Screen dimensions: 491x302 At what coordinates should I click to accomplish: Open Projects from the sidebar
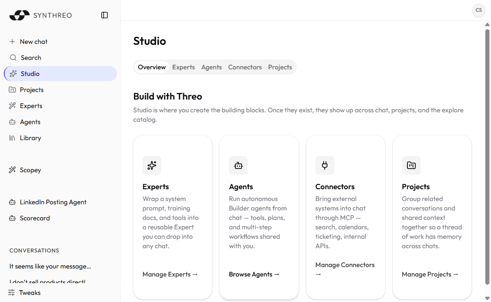[60, 90]
